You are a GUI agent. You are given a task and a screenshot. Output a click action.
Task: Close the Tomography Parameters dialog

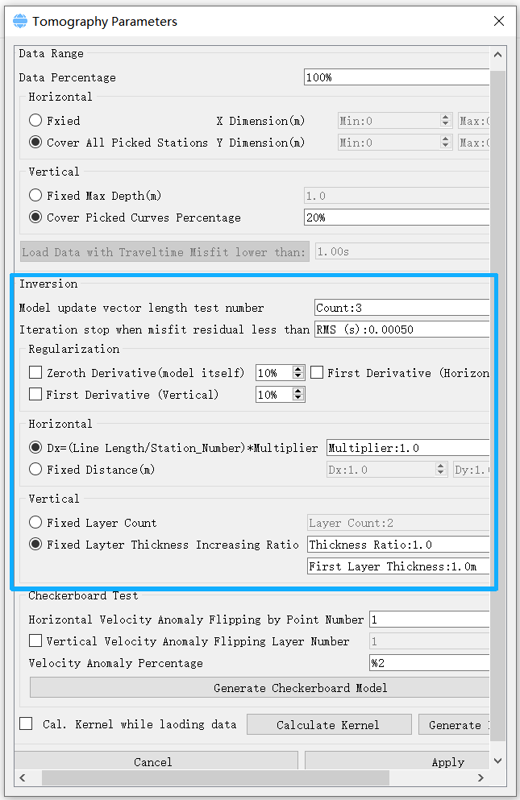pyautogui.click(x=500, y=22)
